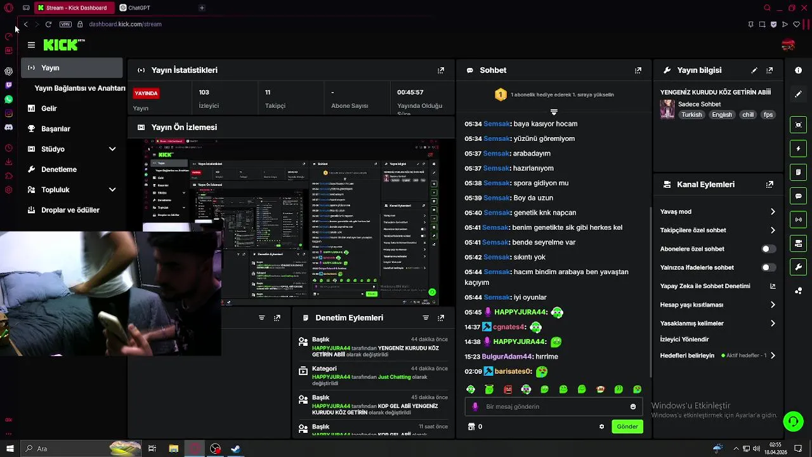This screenshot has height=457, width=812.
Task: Open Windows Start menu
Action: [10, 449]
